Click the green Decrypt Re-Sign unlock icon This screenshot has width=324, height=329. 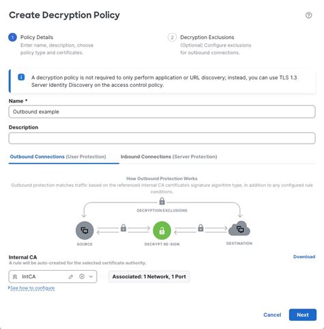click(162, 231)
